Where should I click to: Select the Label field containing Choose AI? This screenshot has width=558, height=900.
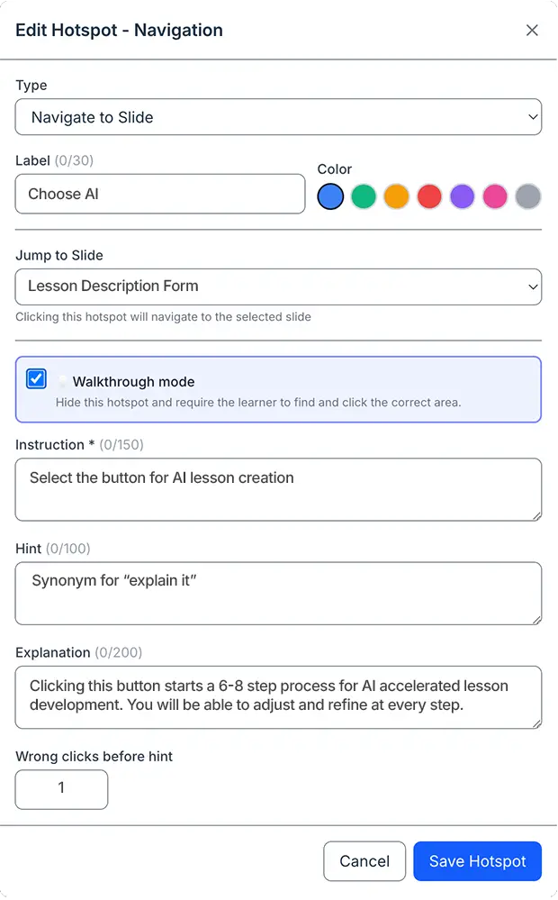tap(159, 194)
